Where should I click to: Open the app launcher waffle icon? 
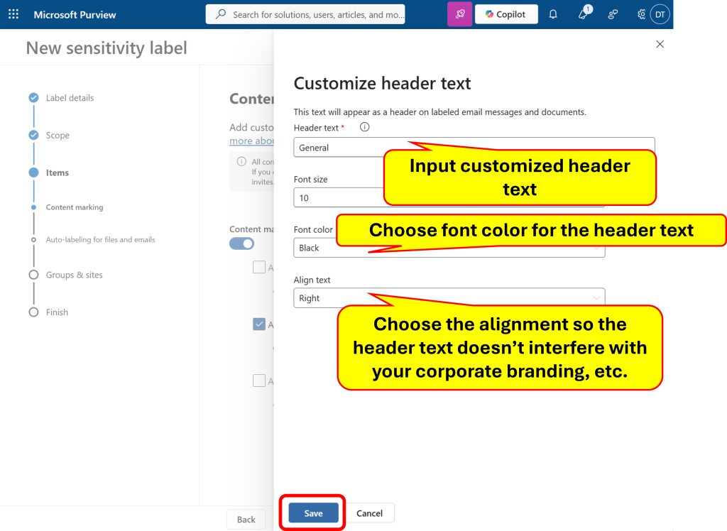tap(13, 14)
